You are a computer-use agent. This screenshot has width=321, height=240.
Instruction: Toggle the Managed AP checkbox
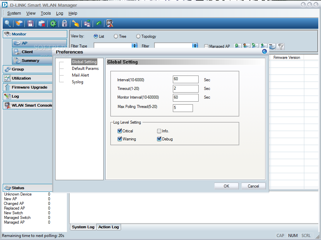point(206,46)
